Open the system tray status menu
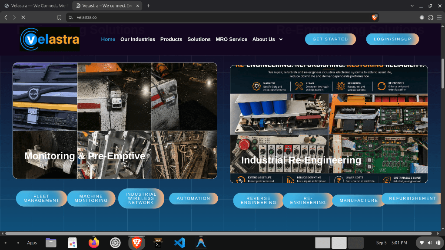Screen dimensions: 445x250 pos(430,243)
